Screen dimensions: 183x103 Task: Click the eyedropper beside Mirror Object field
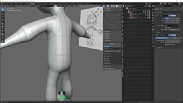(179, 25)
